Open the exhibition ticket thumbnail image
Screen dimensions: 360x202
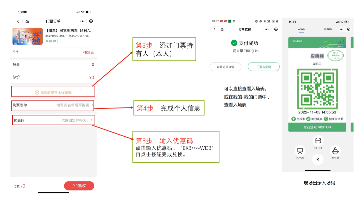pyautogui.click(x=28, y=36)
